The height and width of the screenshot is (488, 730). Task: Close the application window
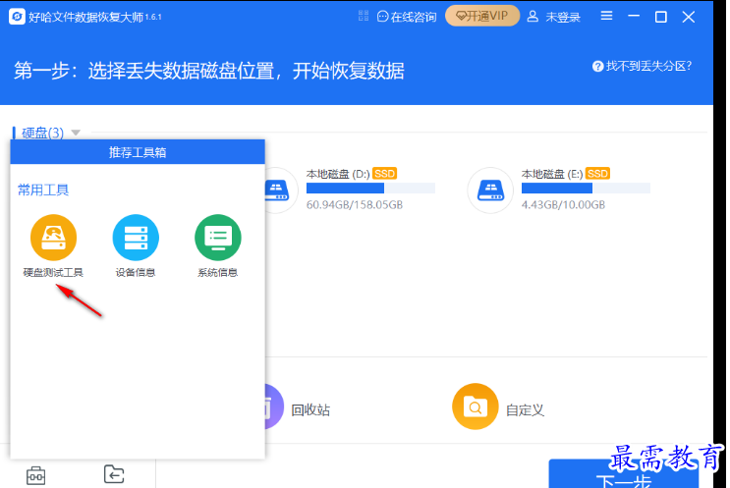(x=688, y=17)
